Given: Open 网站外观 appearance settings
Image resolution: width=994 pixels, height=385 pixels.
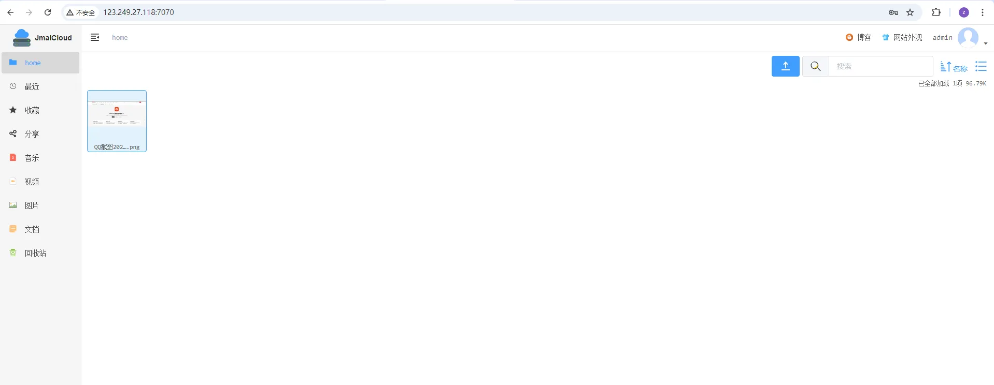Looking at the screenshot, I should [902, 37].
